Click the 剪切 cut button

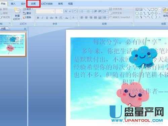pyautogui.click(x=4, y=9)
